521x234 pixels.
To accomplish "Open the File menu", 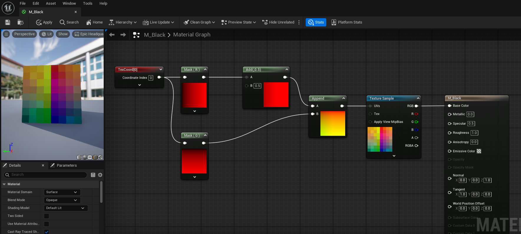I will [x=23, y=4].
